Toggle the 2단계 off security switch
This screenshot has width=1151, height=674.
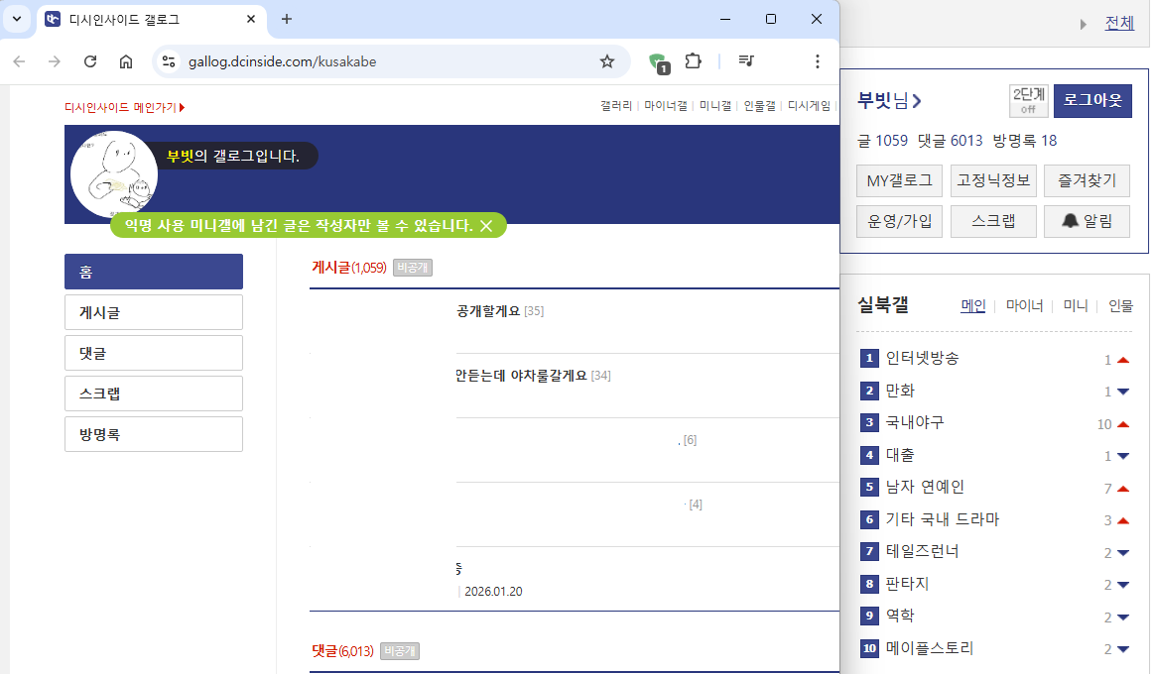(1028, 101)
